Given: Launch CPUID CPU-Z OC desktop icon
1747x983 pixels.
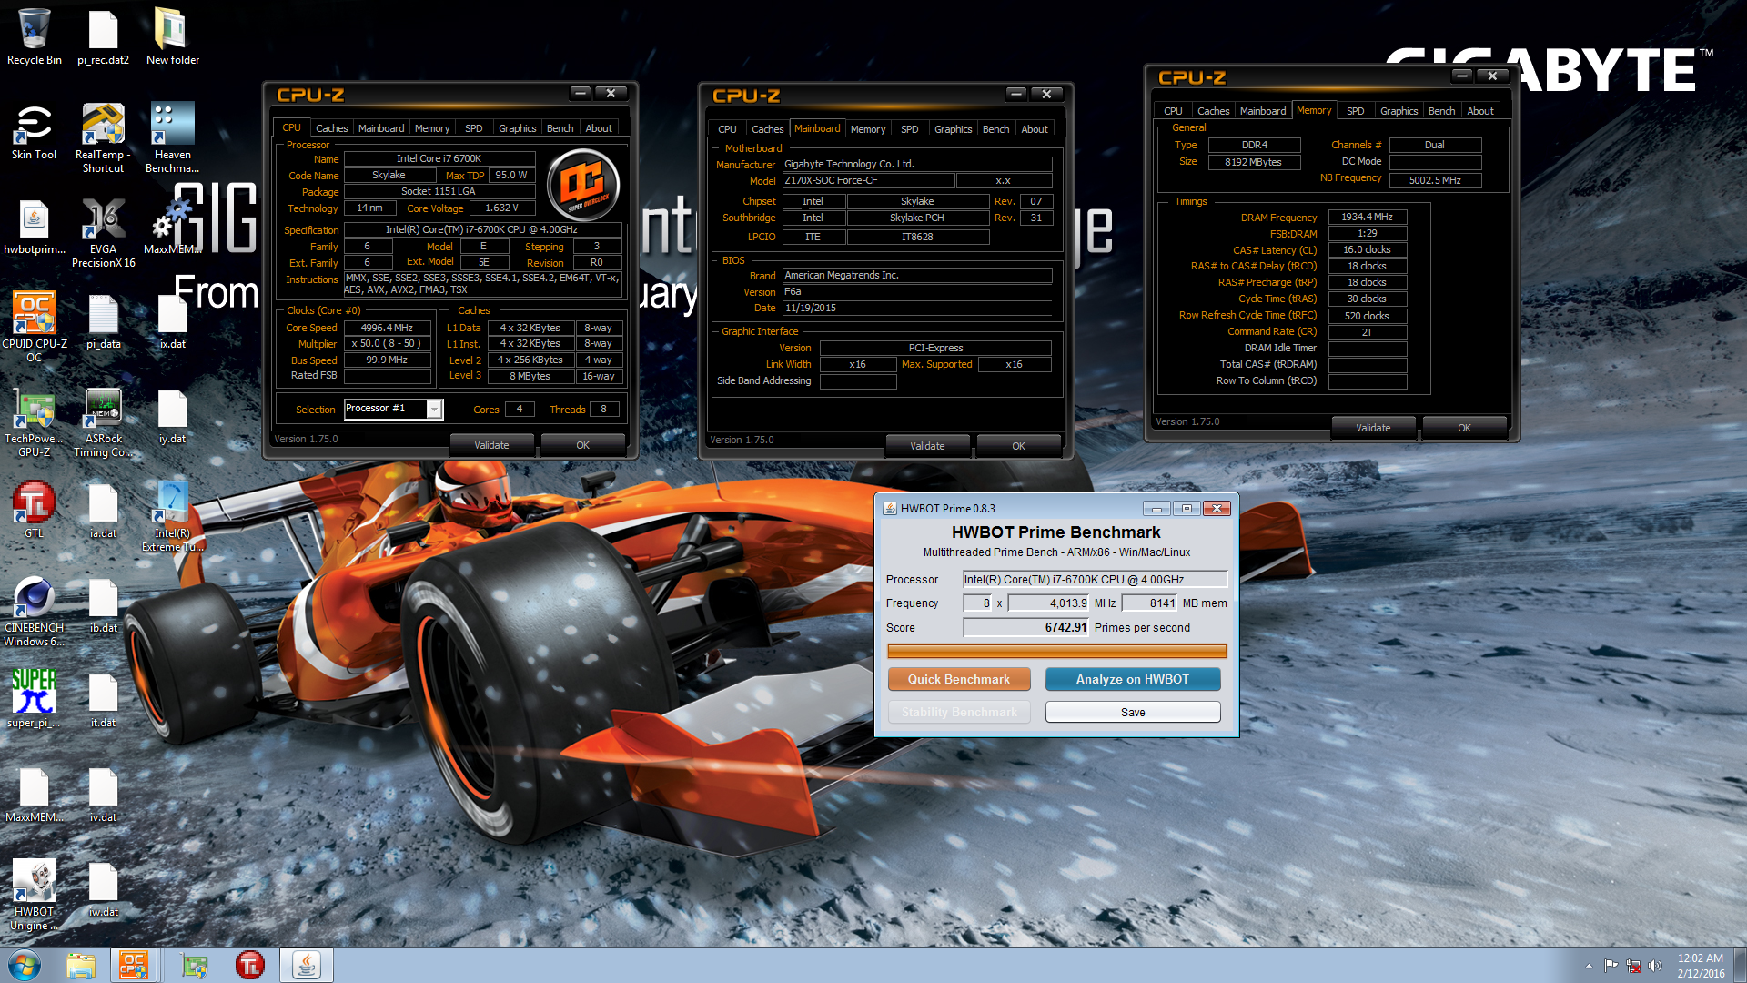Looking at the screenshot, I should [35, 326].
